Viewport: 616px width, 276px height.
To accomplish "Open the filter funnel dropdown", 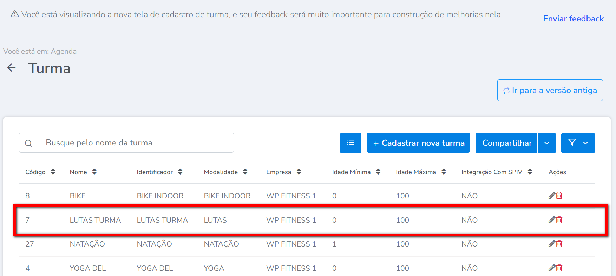I will coord(578,143).
